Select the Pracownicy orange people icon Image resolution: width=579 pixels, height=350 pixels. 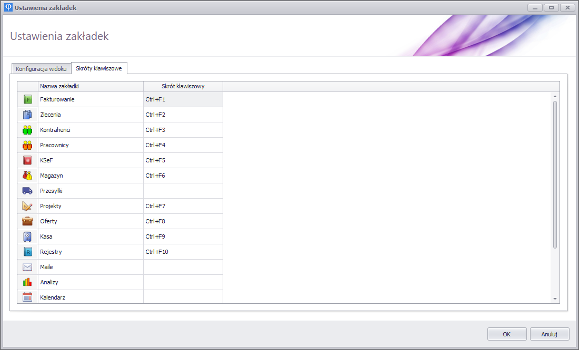pyautogui.click(x=28, y=145)
